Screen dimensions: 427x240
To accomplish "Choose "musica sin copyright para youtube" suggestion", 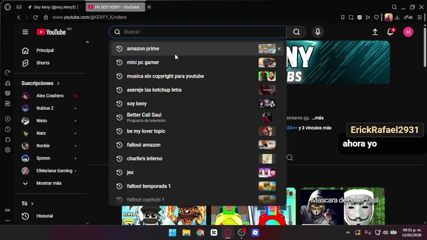I will [197, 76].
